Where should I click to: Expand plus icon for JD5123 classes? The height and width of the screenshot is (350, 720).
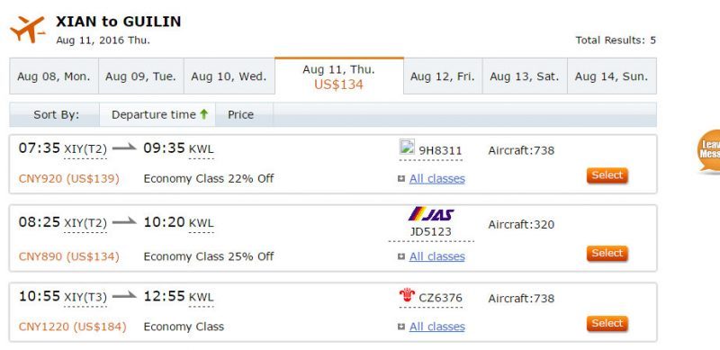[401, 256]
